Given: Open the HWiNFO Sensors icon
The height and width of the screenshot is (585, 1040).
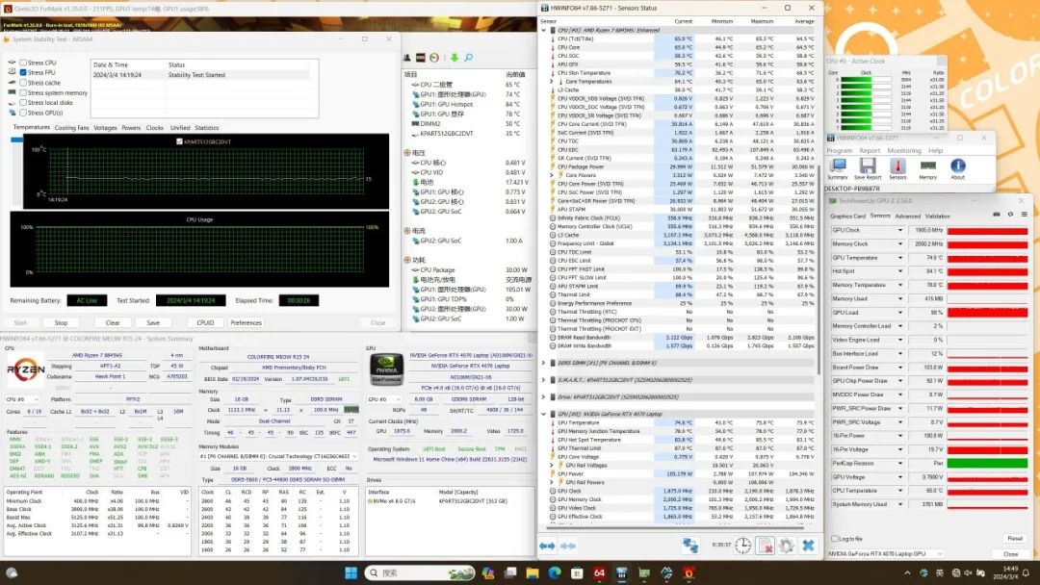Looking at the screenshot, I should click(x=897, y=166).
